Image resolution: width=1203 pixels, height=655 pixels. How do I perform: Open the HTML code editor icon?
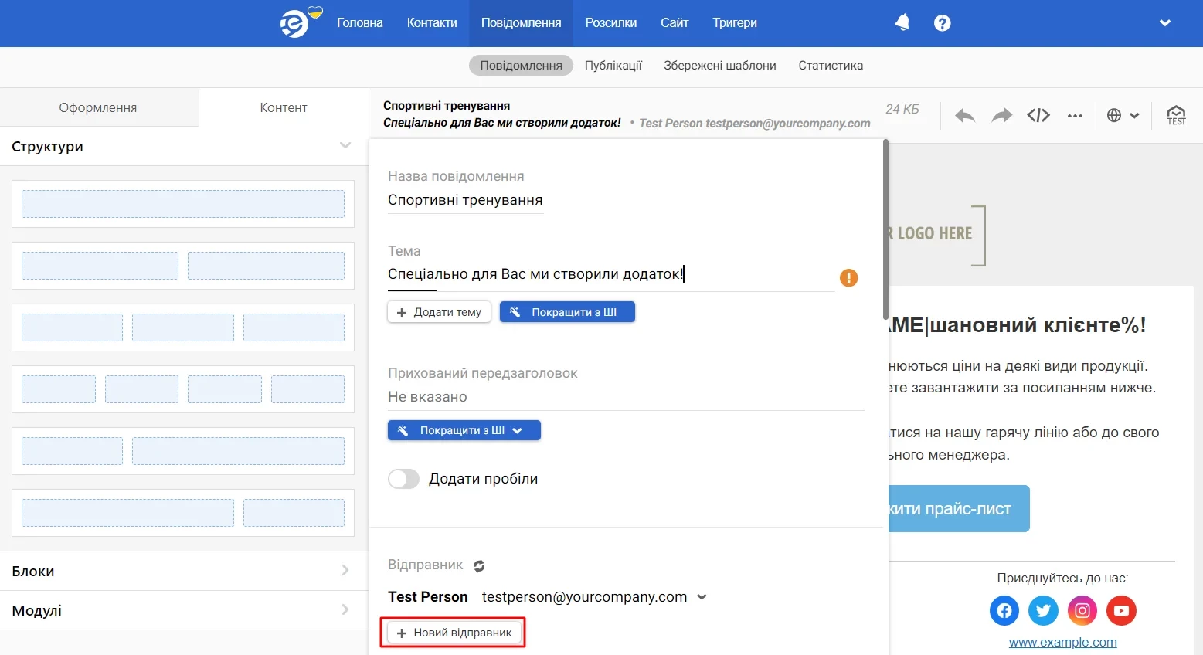point(1038,116)
